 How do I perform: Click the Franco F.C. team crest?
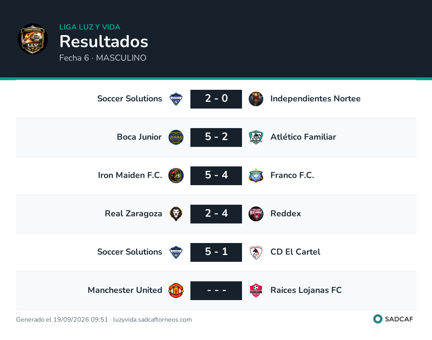256,175
